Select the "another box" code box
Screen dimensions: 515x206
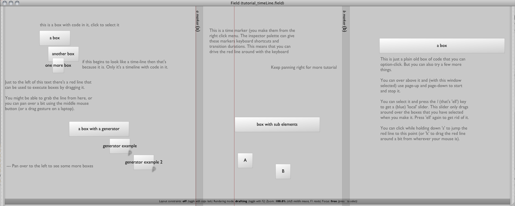pyautogui.click(x=63, y=54)
